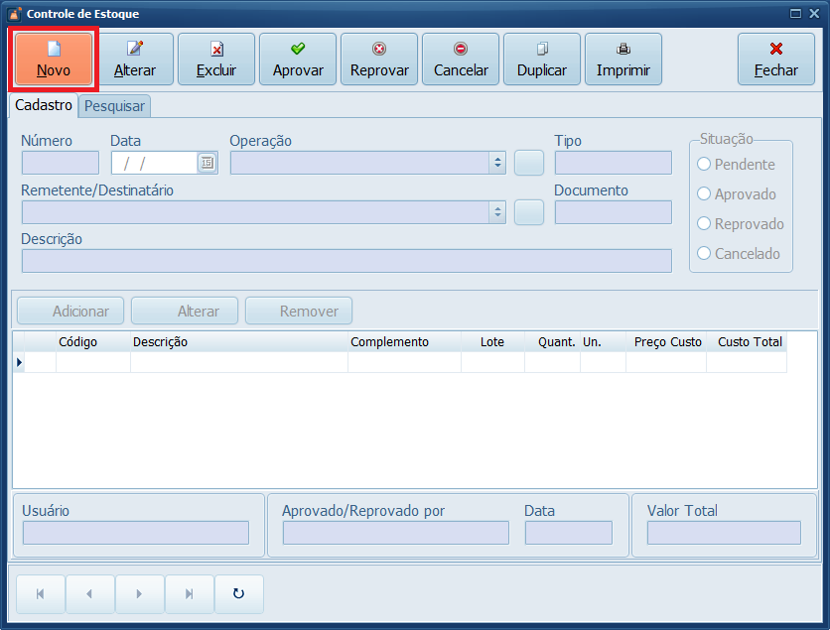Click the Excluir delete icon
This screenshot has height=630, width=830.
point(216,49)
